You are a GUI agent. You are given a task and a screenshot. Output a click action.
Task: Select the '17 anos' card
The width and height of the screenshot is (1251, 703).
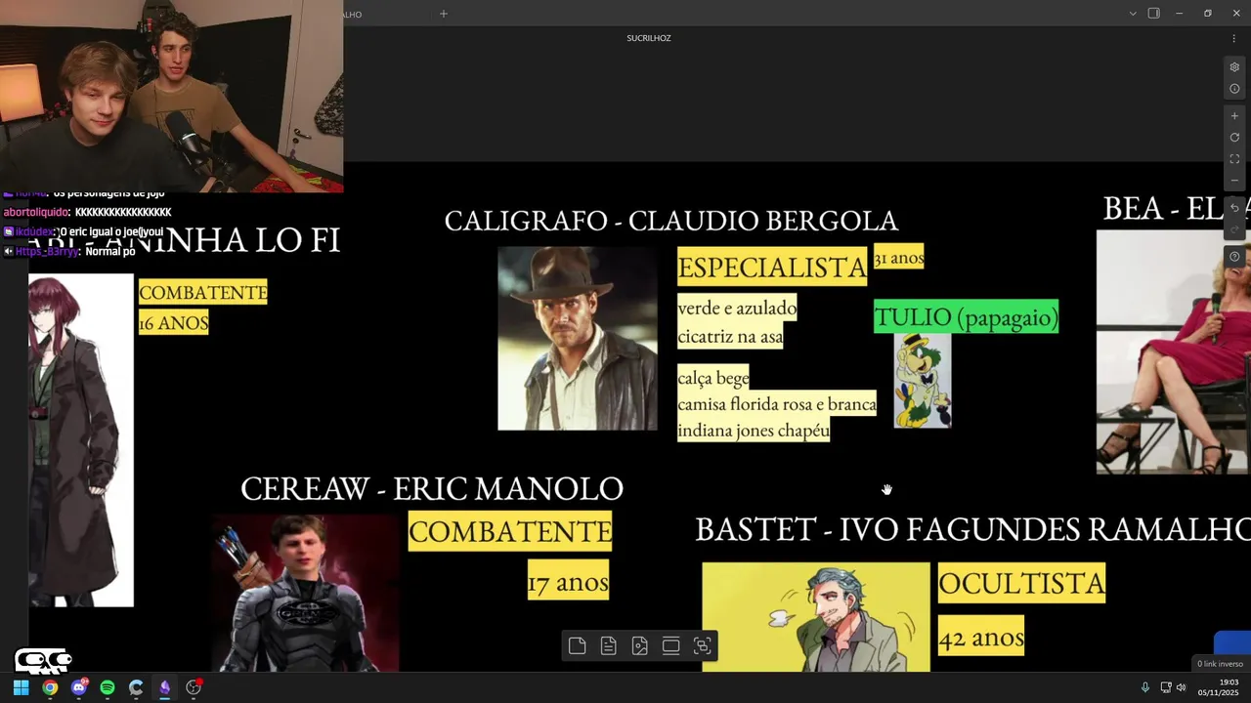click(x=568, y=580)
